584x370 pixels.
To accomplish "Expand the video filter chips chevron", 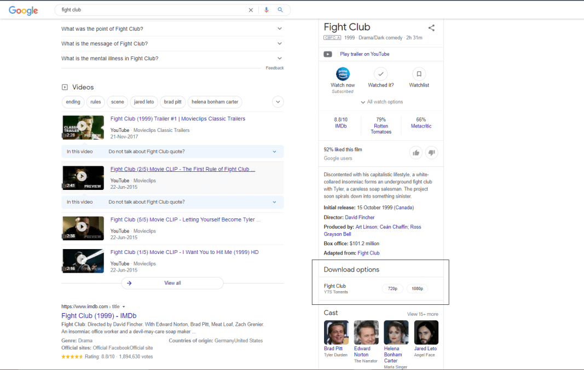I will pos(278,102).
